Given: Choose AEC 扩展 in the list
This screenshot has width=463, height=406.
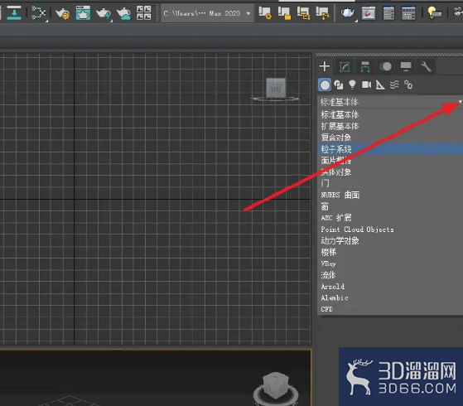Looking at the screenshot, I should pyautogui.click(x=390, y=218).
